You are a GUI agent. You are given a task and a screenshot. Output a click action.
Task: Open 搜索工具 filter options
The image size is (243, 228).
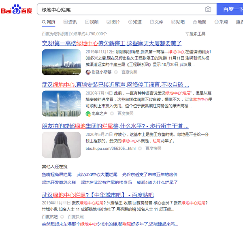196,34
